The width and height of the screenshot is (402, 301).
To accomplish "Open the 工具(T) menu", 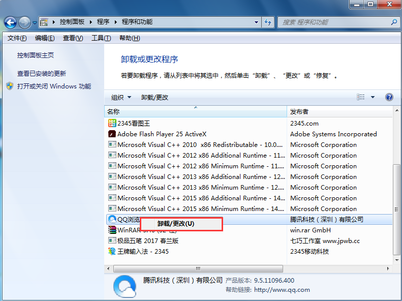I will pyautogui.click(x=101, y=38).
